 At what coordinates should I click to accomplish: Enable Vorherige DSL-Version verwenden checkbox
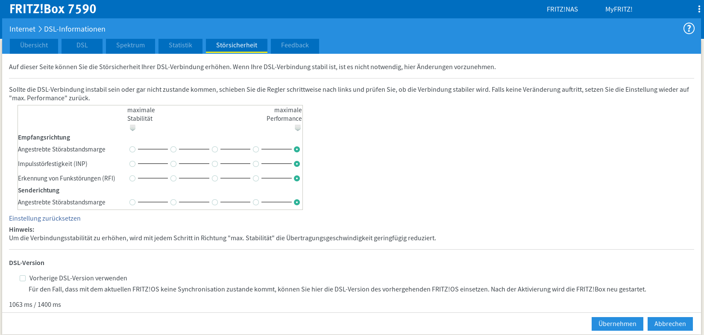tap(23, 278)
